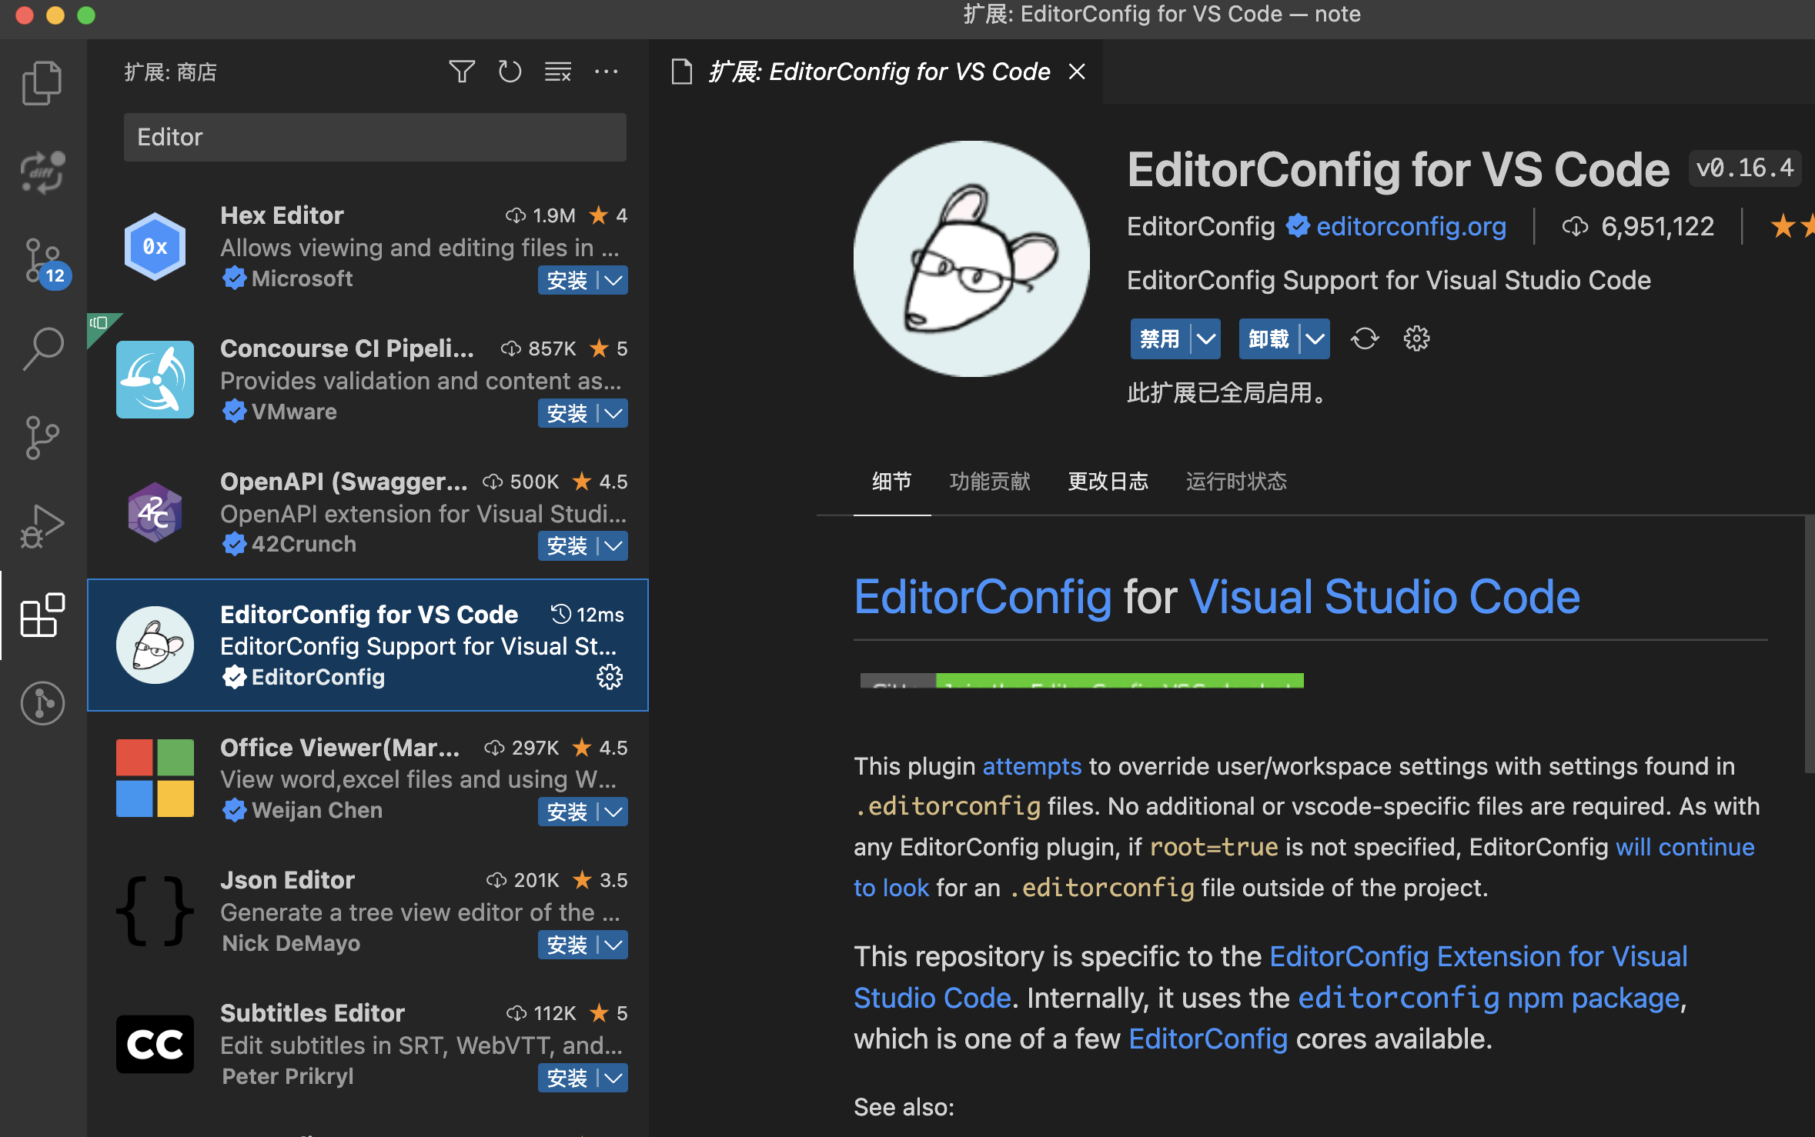Click the Concourse CI Pipeline extension icon

(155, 379)
